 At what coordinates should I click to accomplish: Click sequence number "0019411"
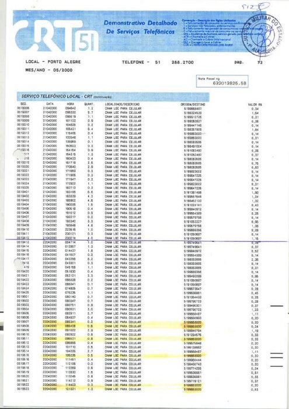[x=23, y=234]
